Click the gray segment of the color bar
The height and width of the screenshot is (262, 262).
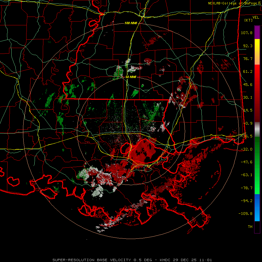[257, 130]
